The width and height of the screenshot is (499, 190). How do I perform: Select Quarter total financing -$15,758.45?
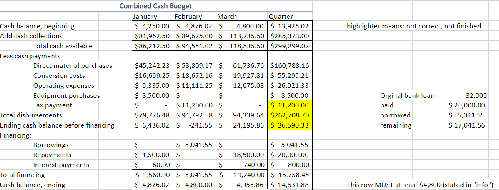(291, 175)
